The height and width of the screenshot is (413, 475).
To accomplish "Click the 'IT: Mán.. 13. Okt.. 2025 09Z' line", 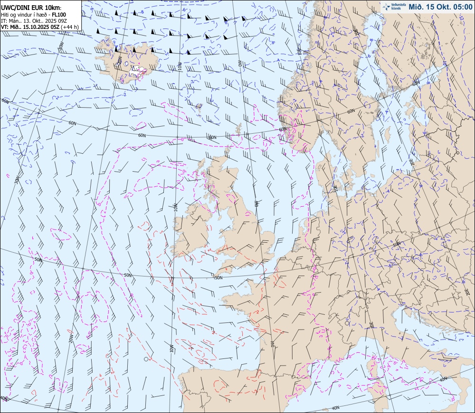I will pos(34,21).
